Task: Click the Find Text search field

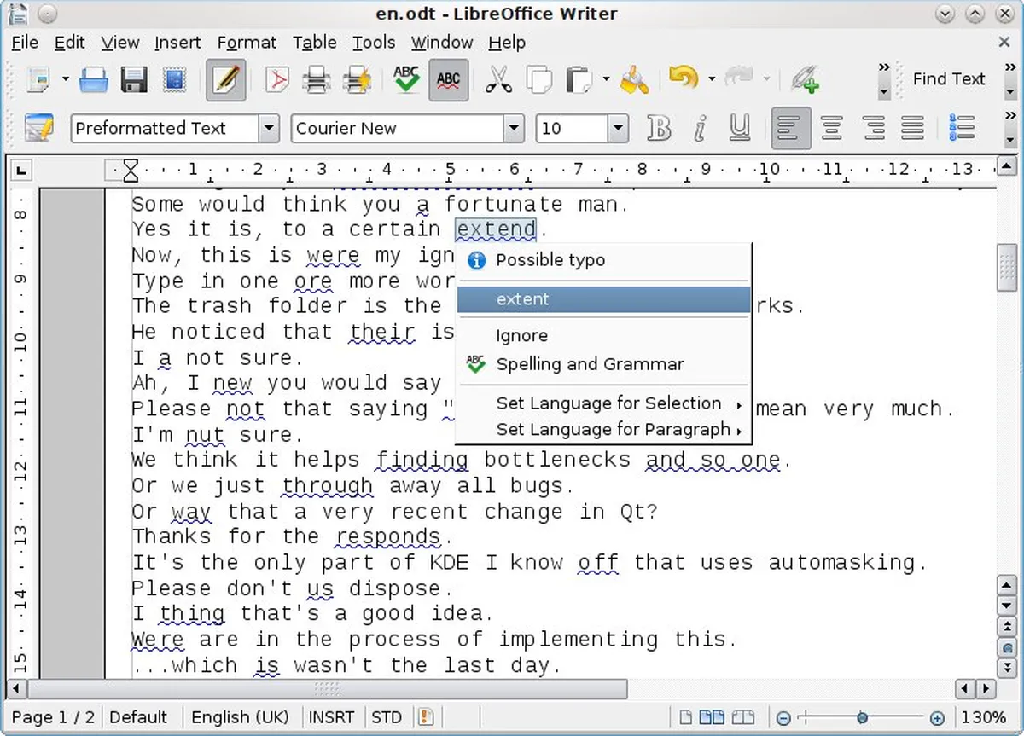Action: [x=949, y=79]
